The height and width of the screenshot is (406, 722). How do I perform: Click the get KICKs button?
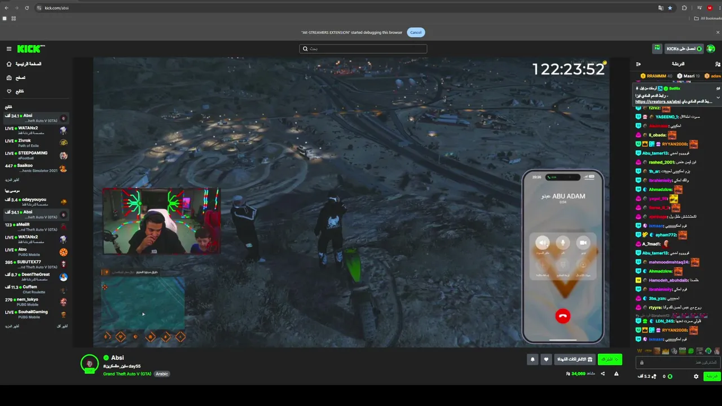(x=684, y=49)
